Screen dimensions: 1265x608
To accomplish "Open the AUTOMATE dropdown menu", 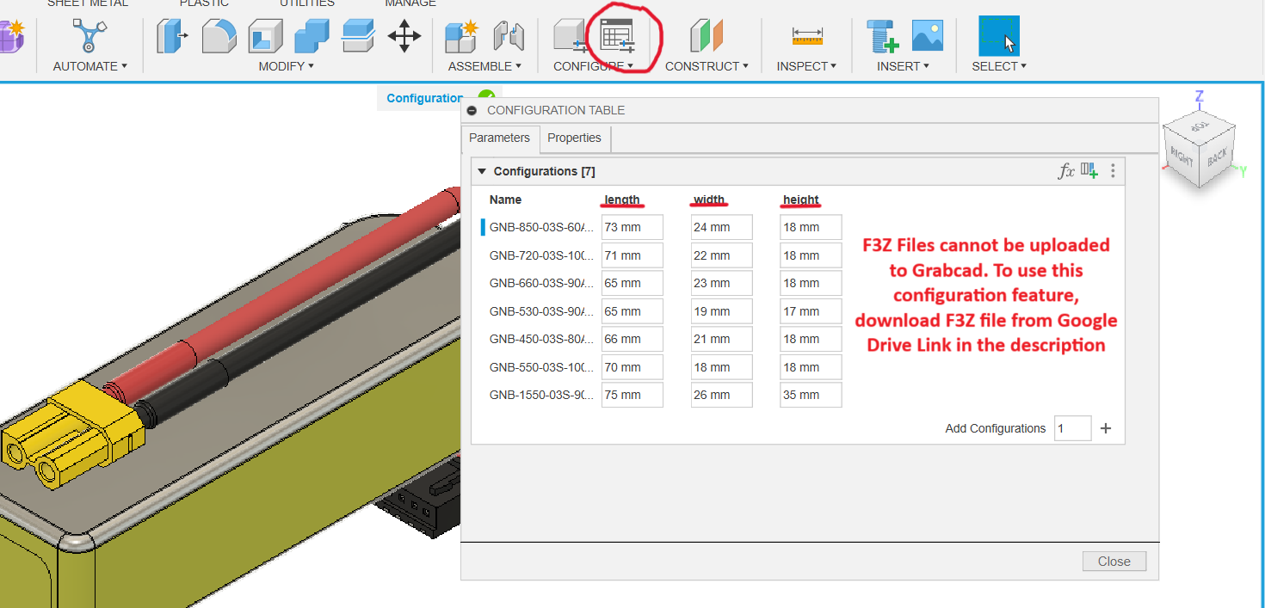I will [x=89, y=66].
